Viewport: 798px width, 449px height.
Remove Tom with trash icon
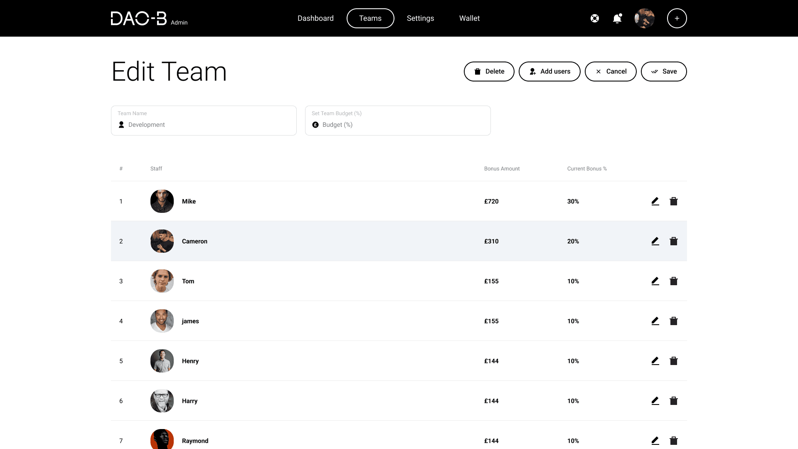(674, 281)
